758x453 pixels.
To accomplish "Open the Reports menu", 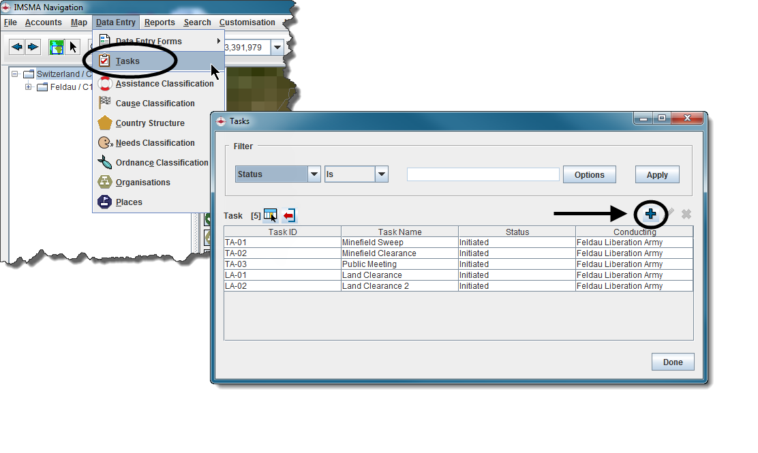I will pyautogui.click(x=160, y=22).
